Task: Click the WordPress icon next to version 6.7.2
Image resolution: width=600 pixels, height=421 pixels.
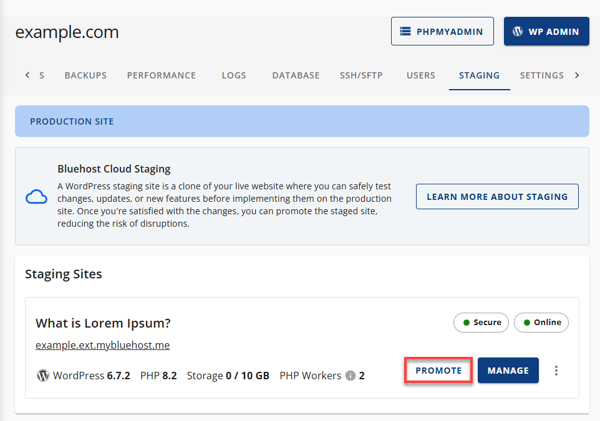Action: (x=43, y=376)
